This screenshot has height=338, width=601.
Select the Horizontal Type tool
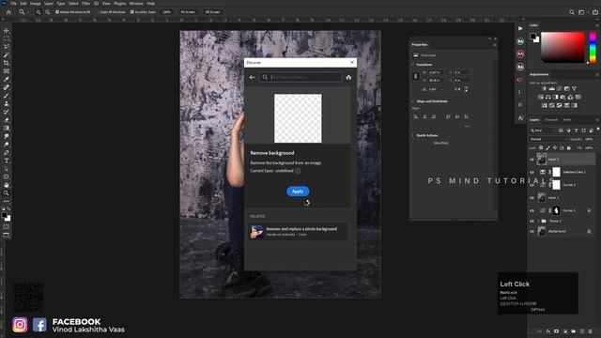[7, 161]
